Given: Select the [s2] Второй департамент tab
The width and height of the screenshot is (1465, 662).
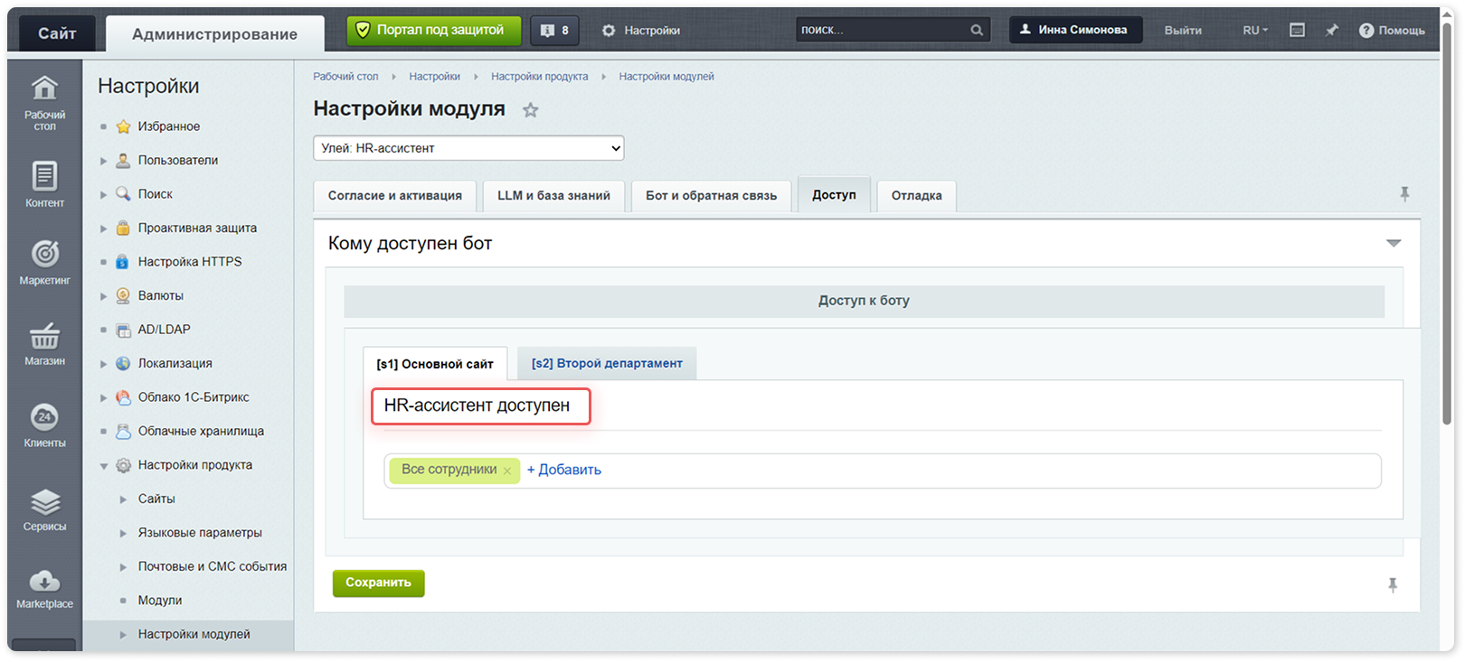Looking at the screenshot, I should (607, 363).
